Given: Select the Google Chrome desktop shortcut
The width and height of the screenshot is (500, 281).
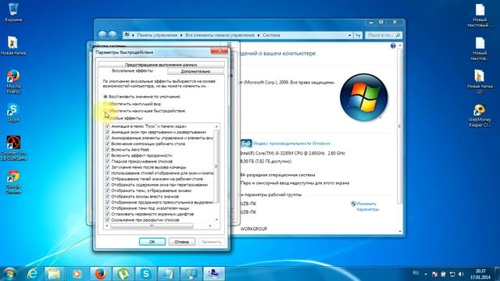Looking at the screenshot, I should click(13, 182).
